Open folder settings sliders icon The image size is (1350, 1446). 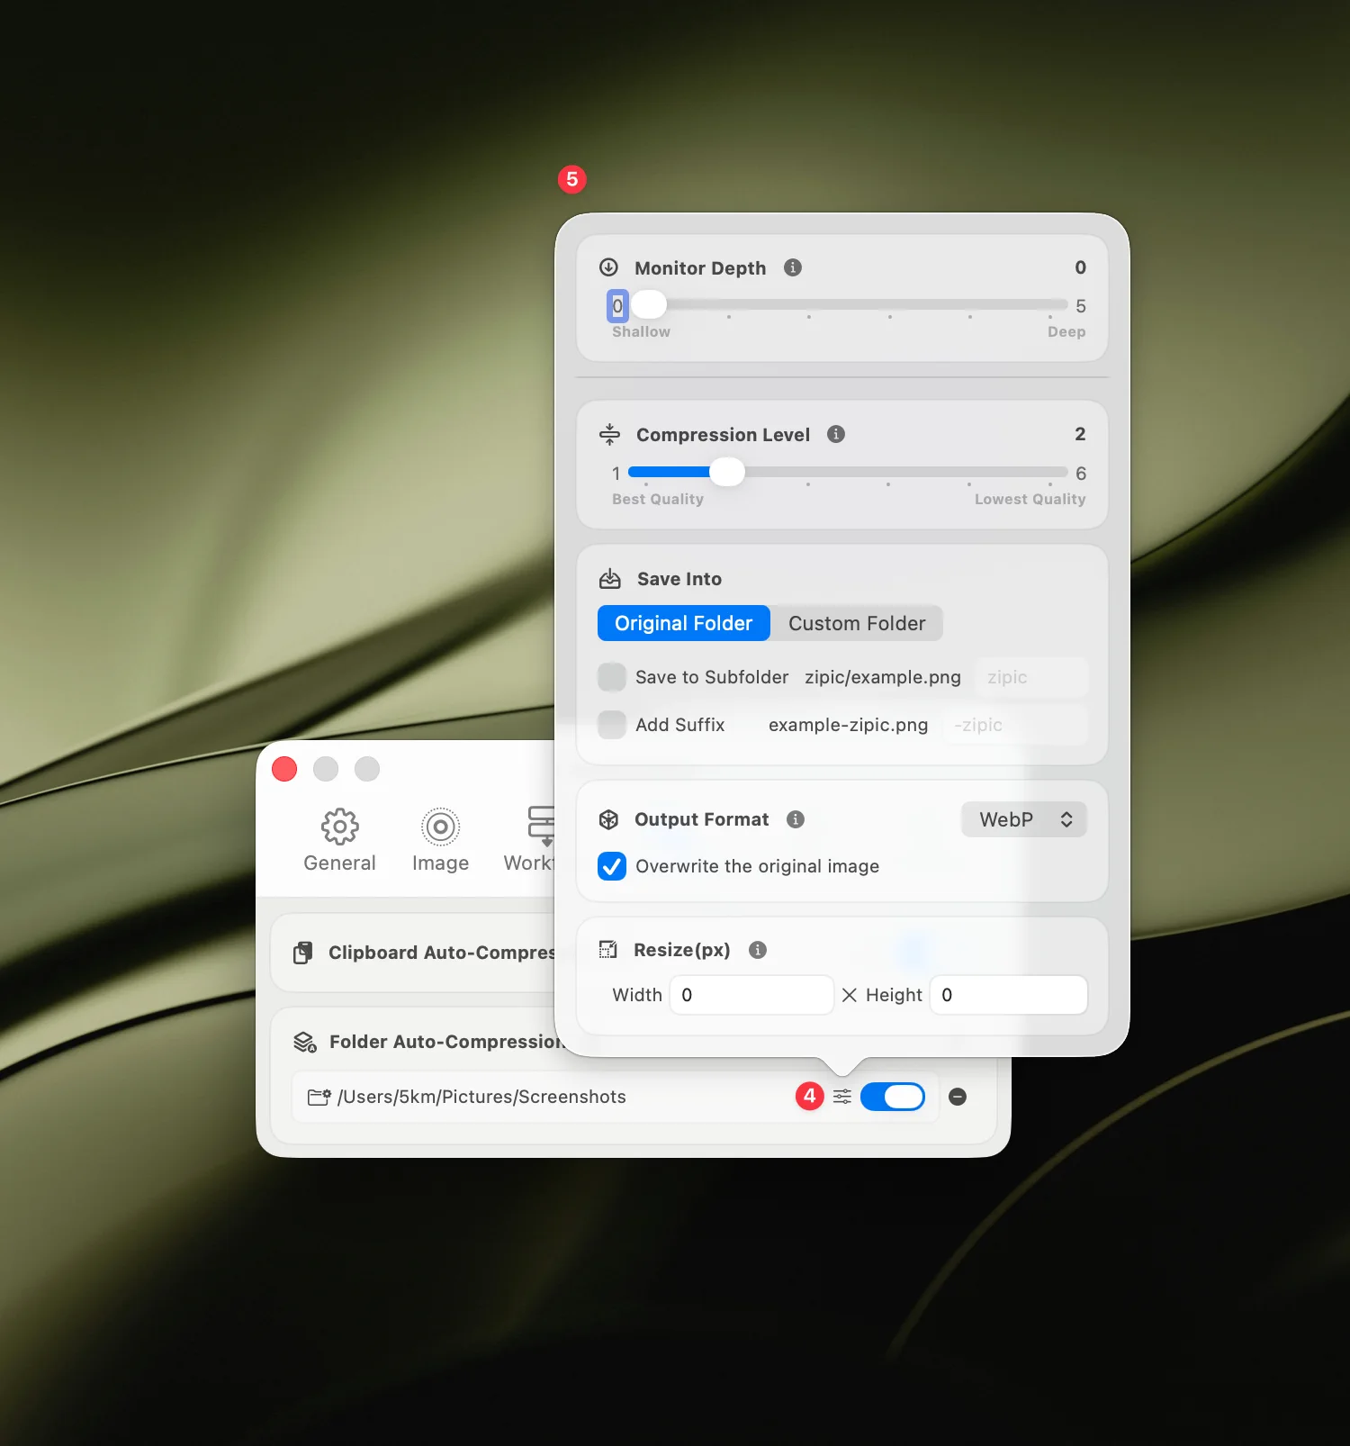(842, 1097)
